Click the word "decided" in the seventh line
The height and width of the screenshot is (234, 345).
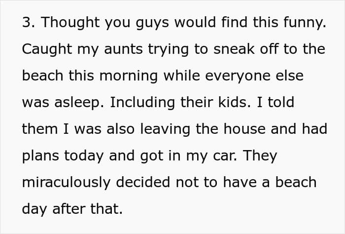(x=143, y=183)
